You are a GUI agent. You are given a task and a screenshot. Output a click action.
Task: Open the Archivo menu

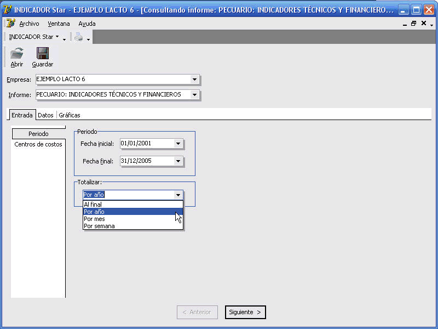pyautogui.click(x=29, y=24)
